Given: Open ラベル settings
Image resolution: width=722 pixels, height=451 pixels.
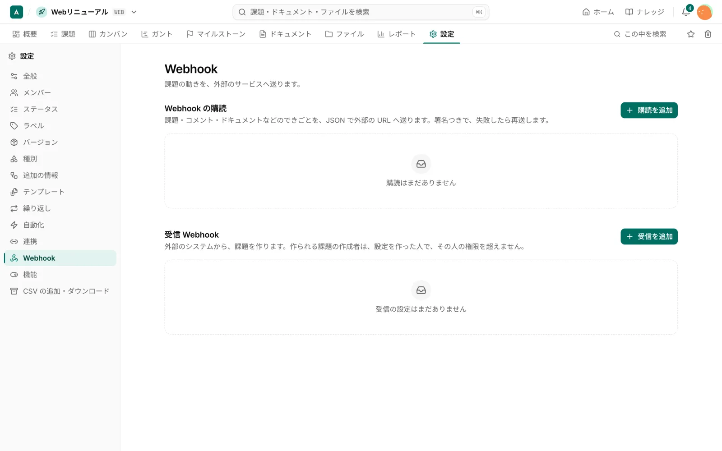Looking at the screenshot, I should (x=60, y=126).
